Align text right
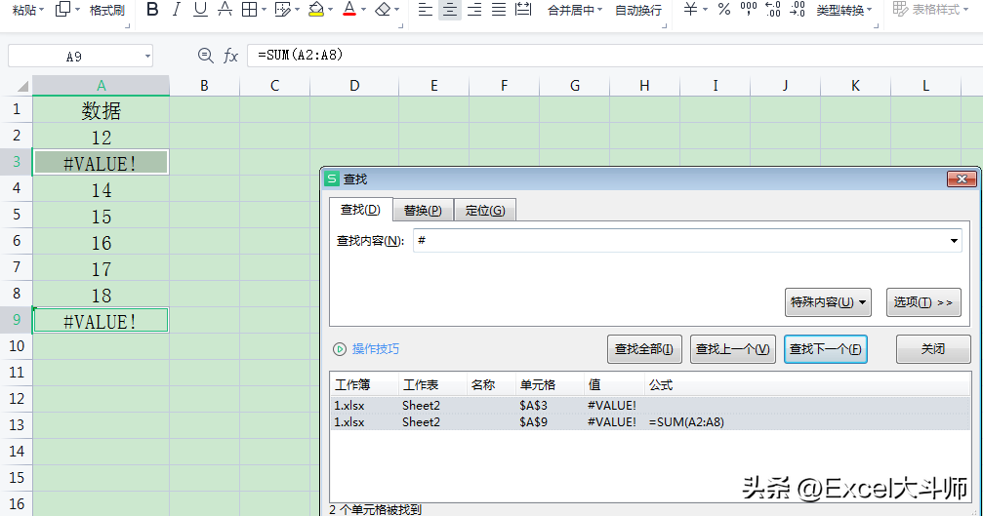Image resolution: width=983 pixels, height=516 pixels. (474, 10)
